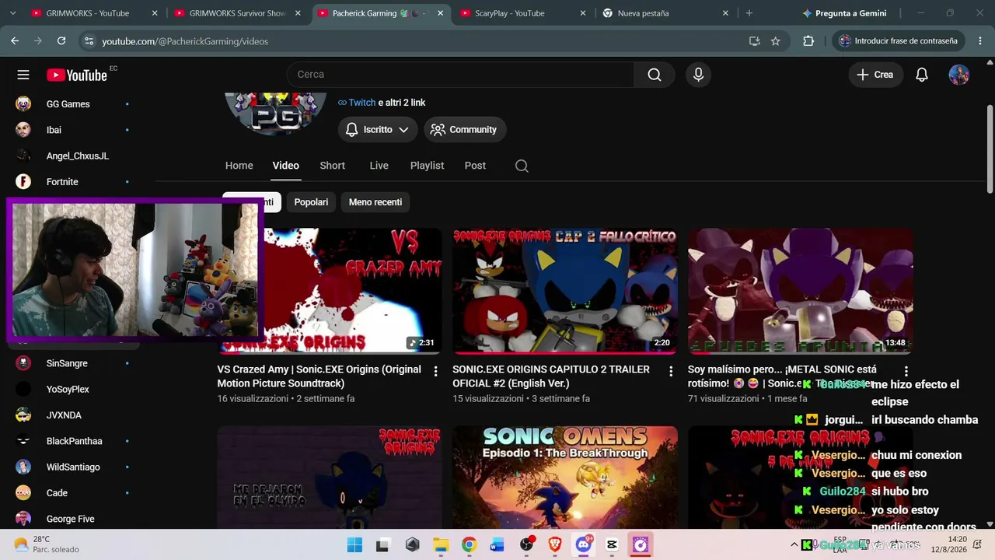Click the Pregunta a Gemini button
This screenshot has width=995, height=560.
pyautogui.click(x=845, y=13)
